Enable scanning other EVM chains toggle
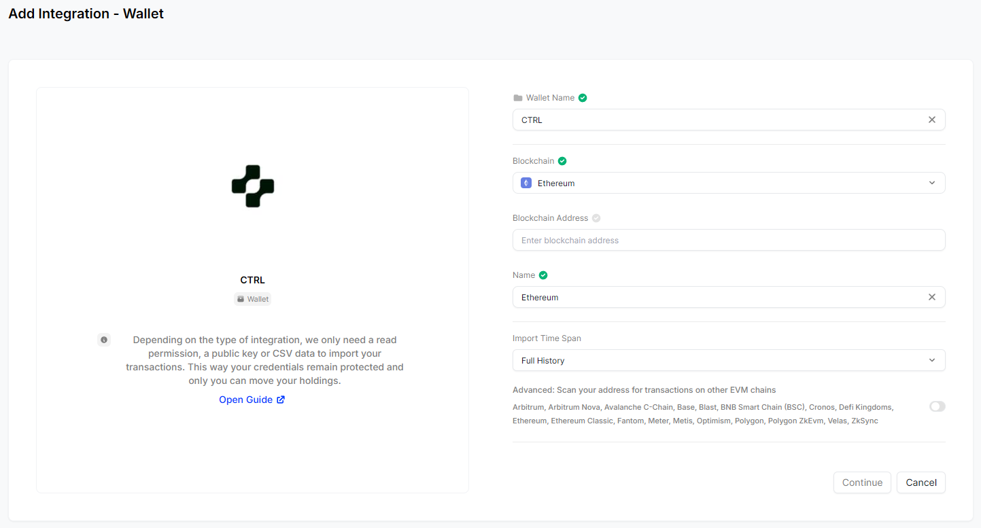Viewport: 981px width, 528px height. [937, 406]
